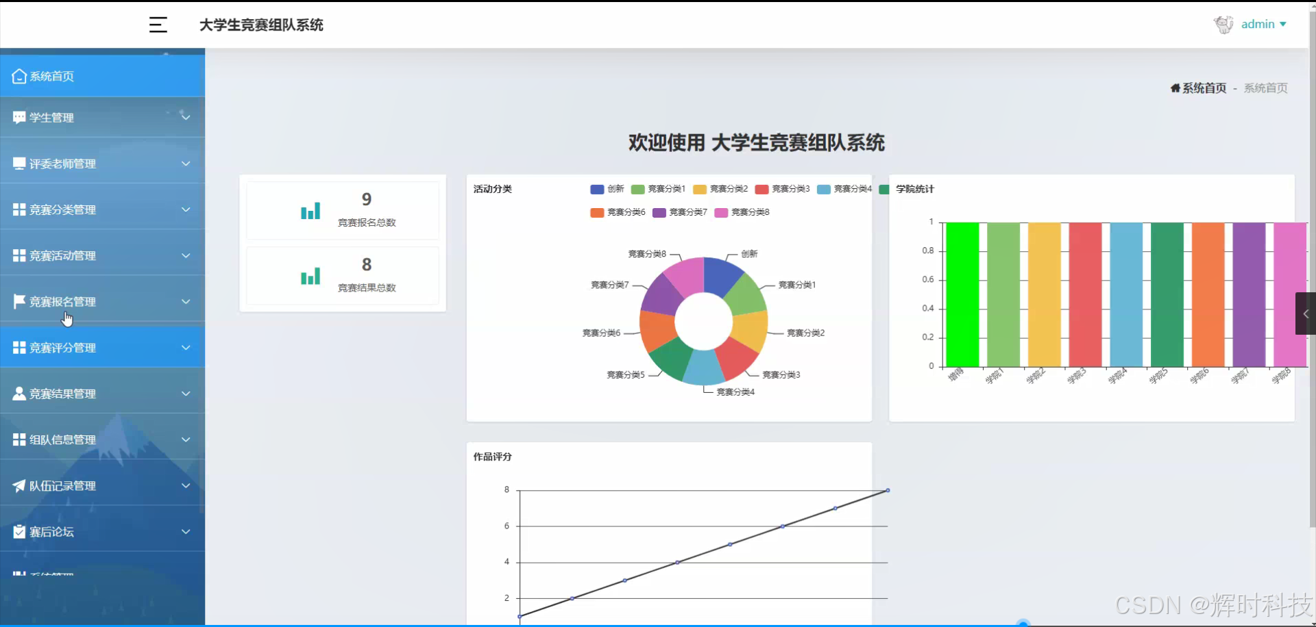
Task: Expand the 队伍记录管理 chevron
Action: pyautogui.click(x=186, y=485)
